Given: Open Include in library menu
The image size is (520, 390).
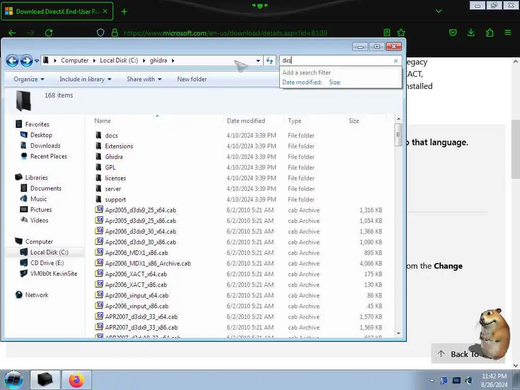Looking at the screenshot, I should [x=85, y=79].
